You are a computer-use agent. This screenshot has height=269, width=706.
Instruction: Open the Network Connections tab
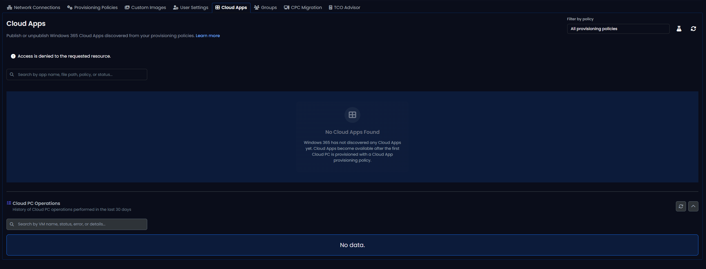(x=33, y=8)
